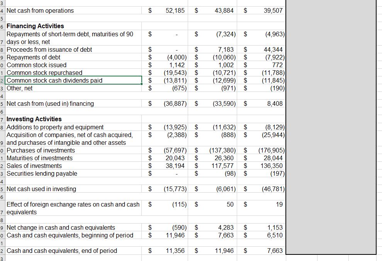Click the 11,356 end of period cash value

click(x=175, y=251)
